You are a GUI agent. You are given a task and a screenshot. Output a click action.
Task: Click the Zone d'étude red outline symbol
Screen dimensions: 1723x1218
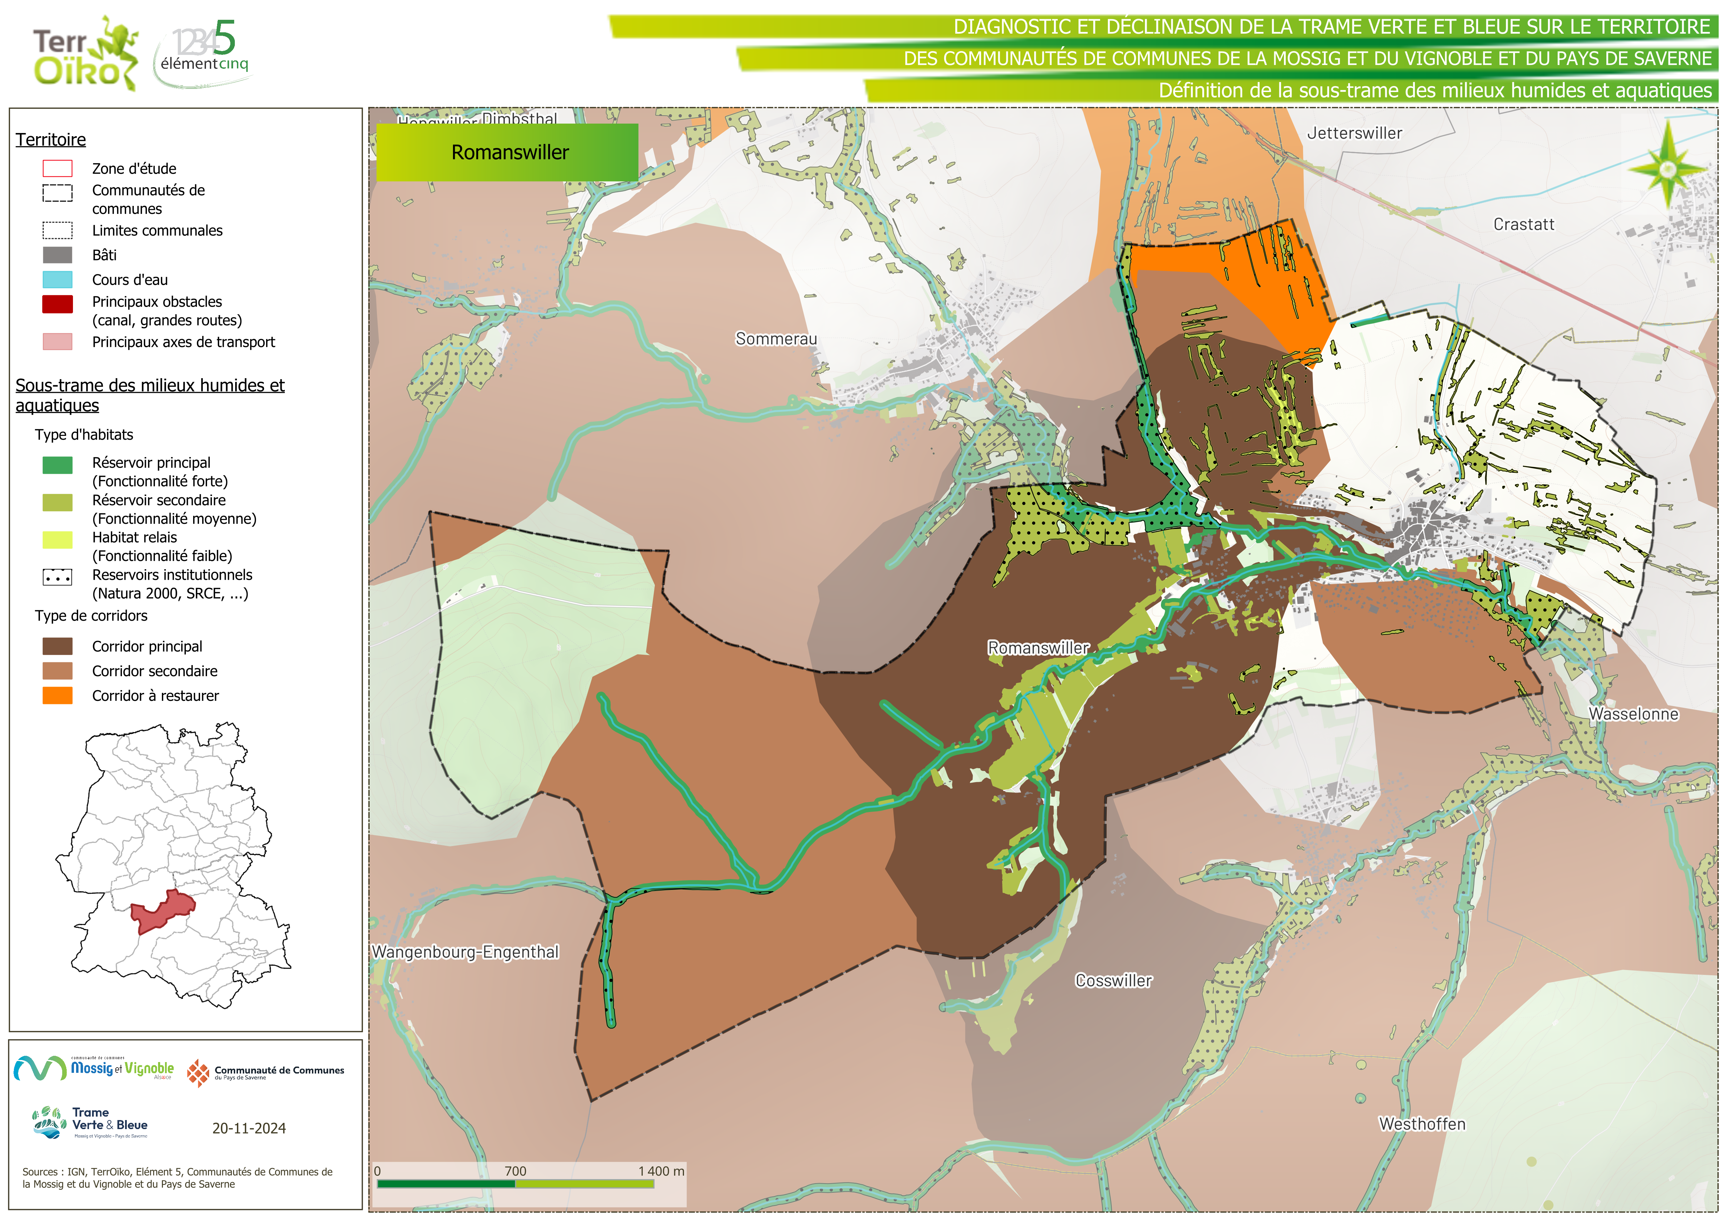click(x=57, y=168)
